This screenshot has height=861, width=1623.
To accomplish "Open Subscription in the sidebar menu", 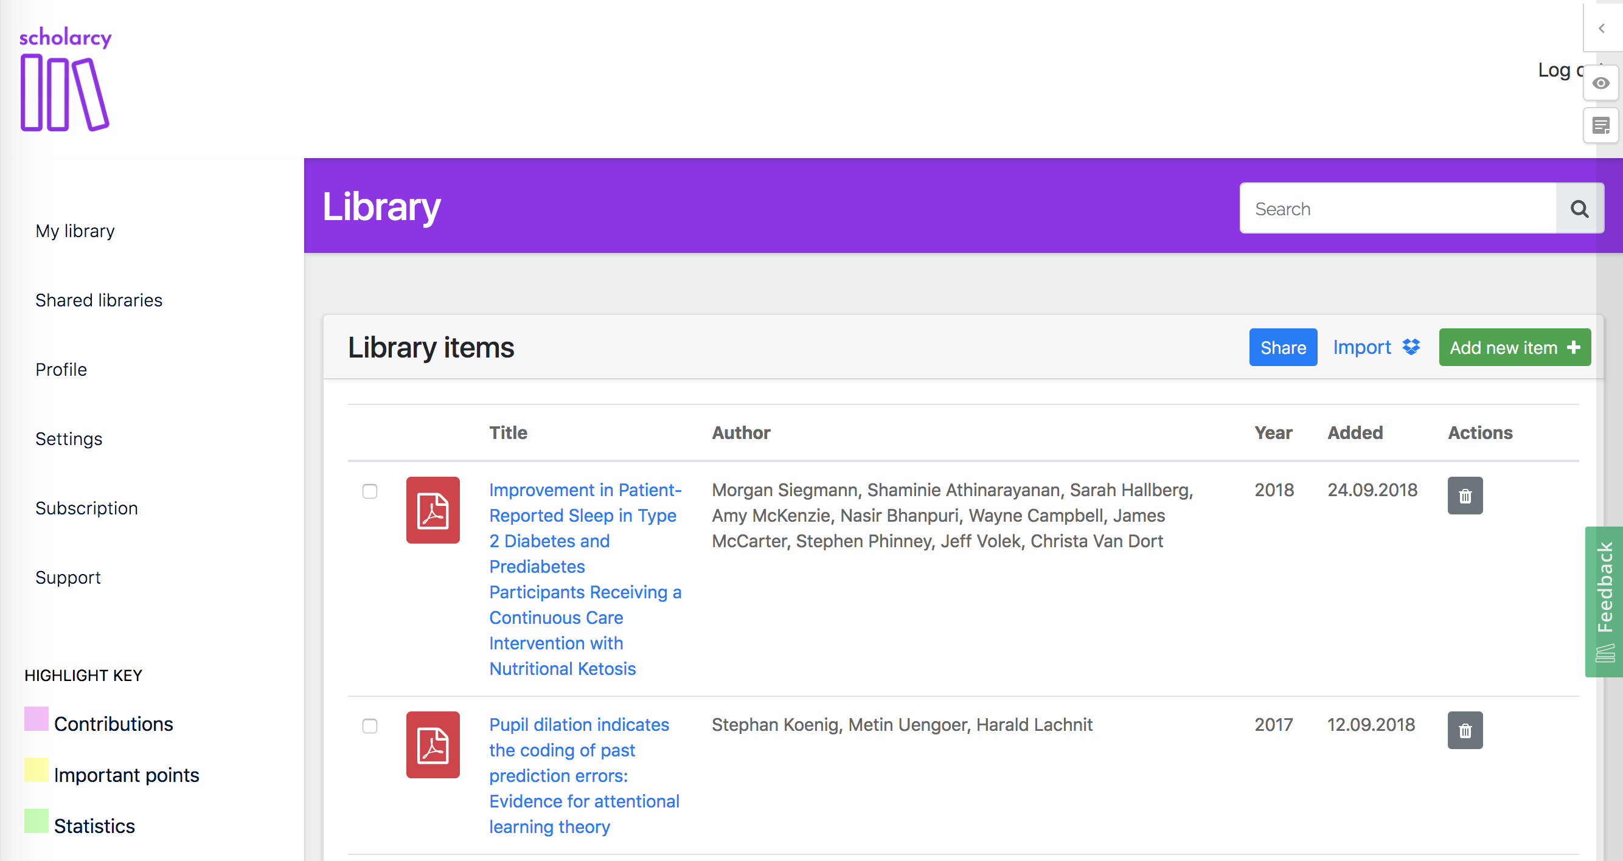I will point(86,508).
